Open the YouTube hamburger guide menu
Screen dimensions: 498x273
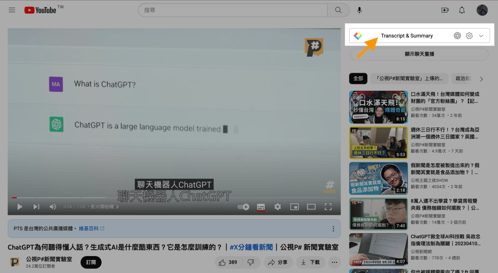pyautogui.click(x=12, y=10)
